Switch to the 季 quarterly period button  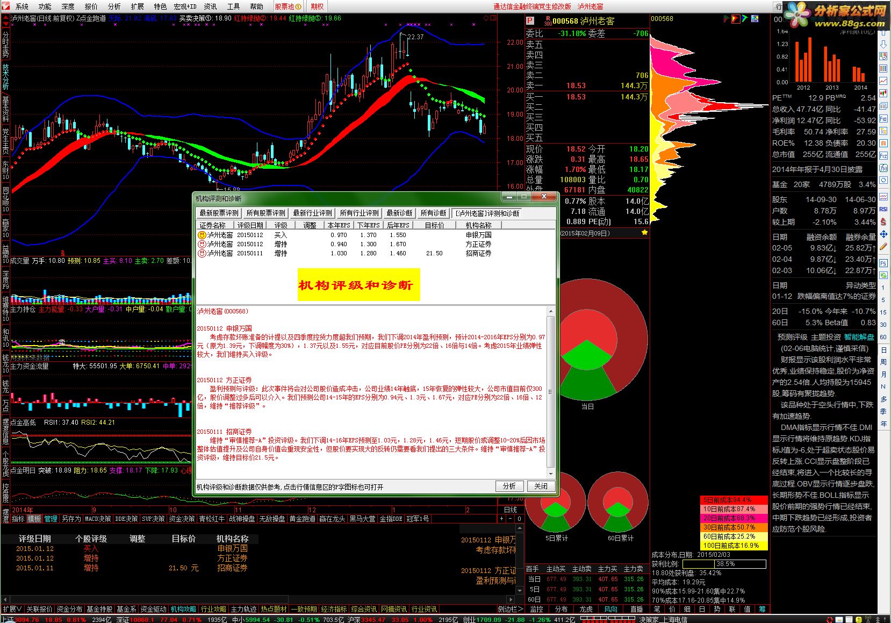(883, 411)
